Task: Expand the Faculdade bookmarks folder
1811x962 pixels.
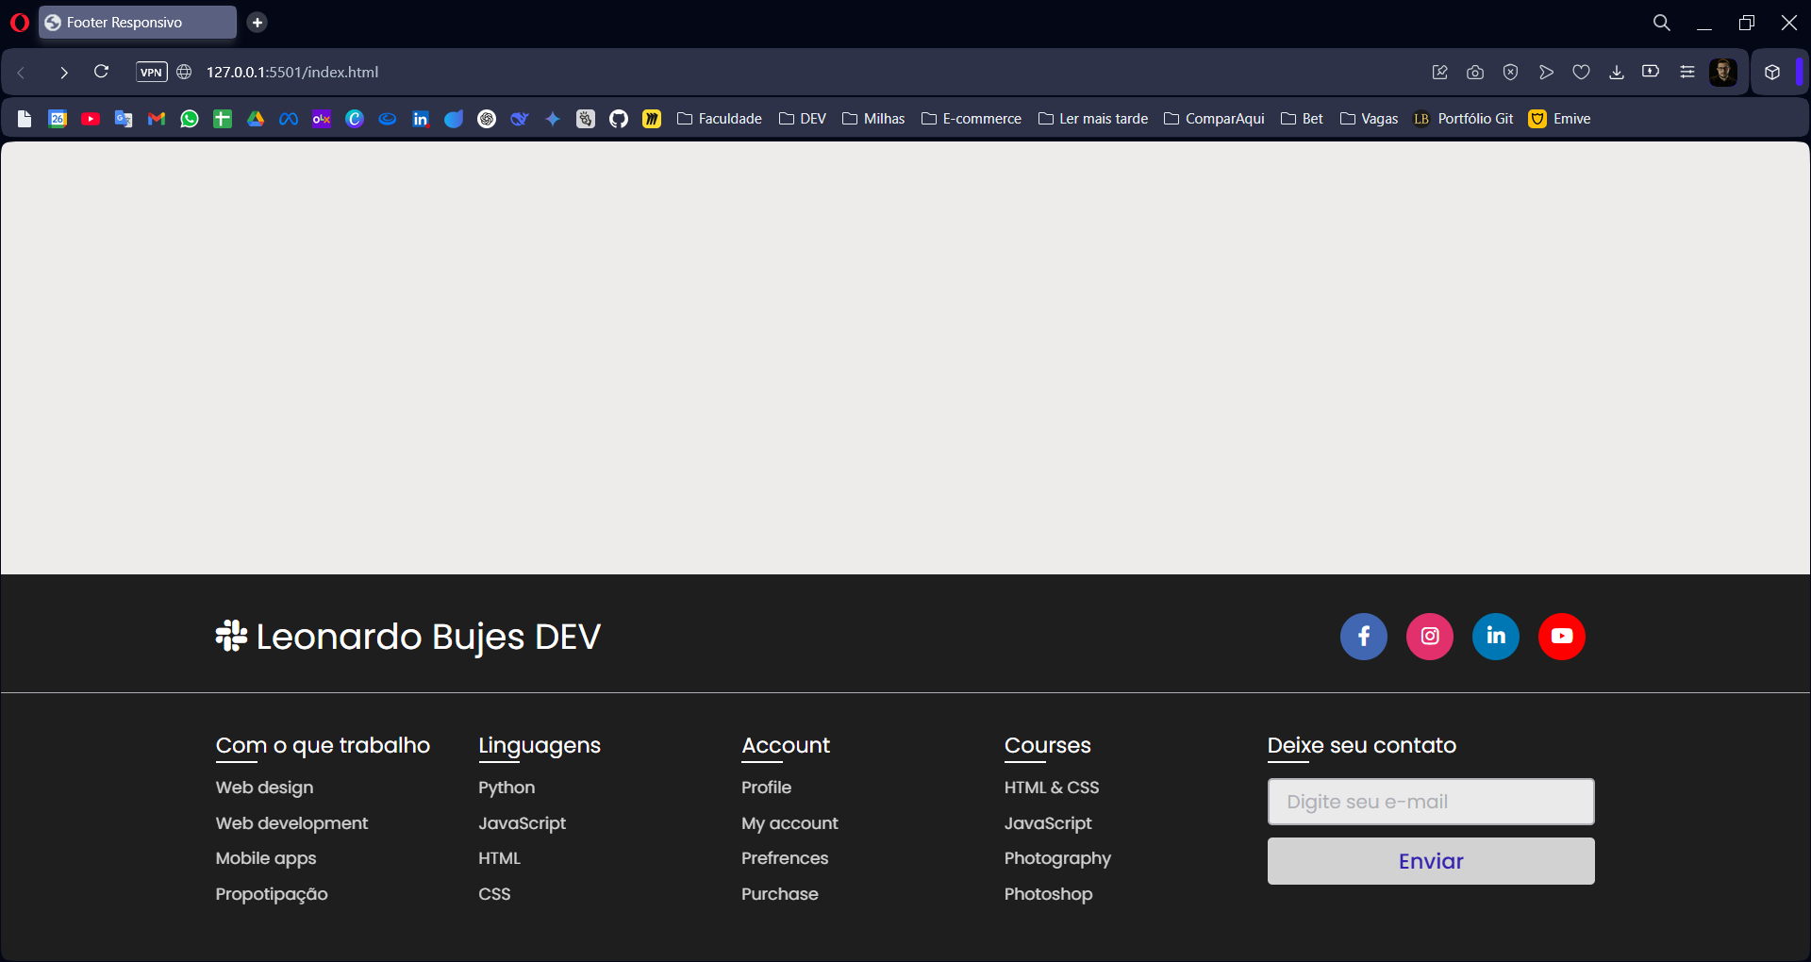Action: click(x=720, y=119)
